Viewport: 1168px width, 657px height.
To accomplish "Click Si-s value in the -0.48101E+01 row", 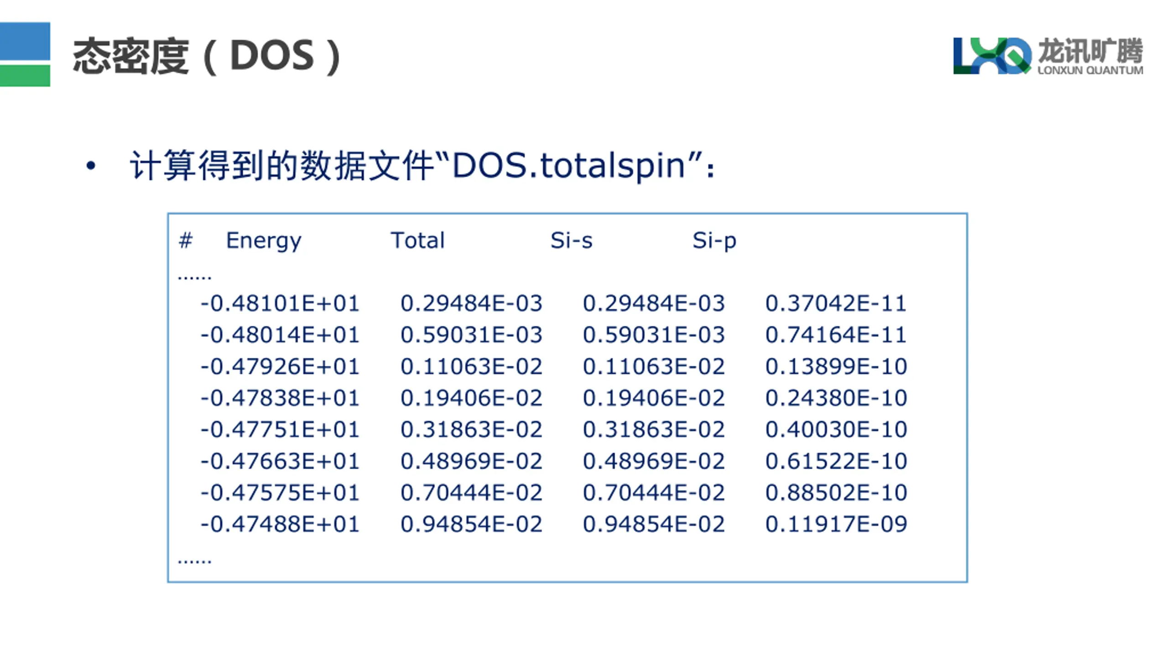I will 654,303.
